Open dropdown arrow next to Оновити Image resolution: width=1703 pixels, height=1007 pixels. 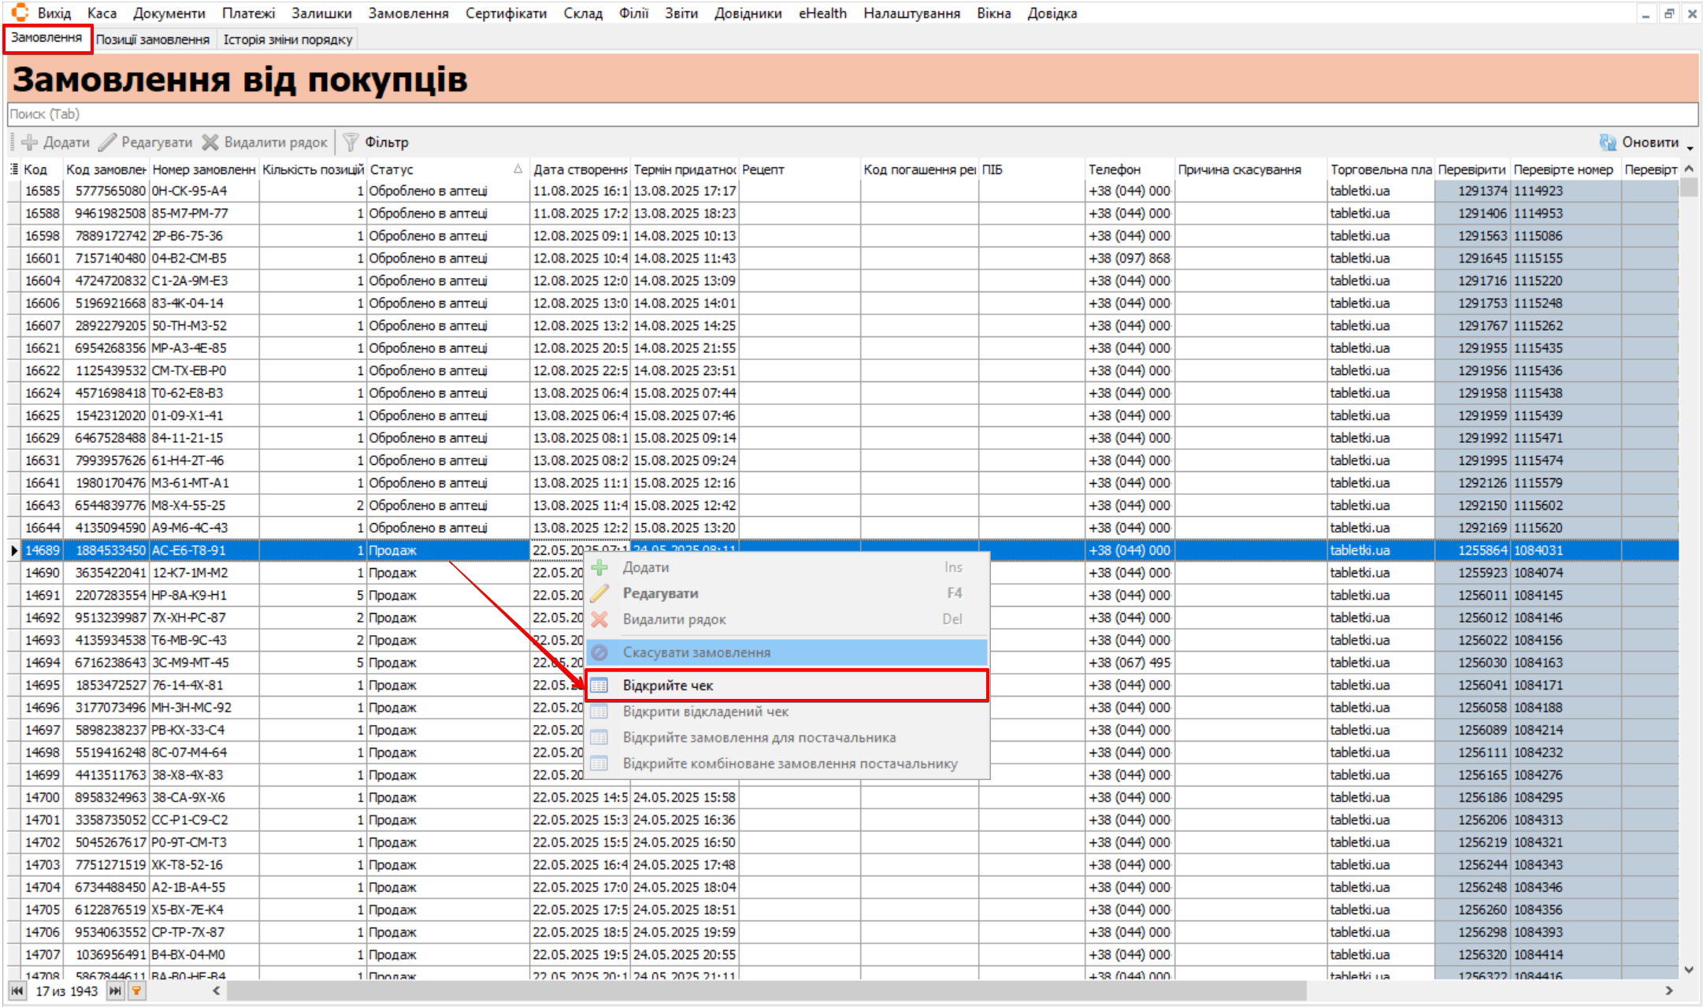[x=1690, y=146]
